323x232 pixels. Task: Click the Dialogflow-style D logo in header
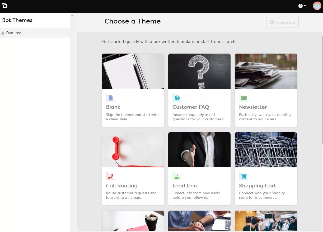pos(5,6)
